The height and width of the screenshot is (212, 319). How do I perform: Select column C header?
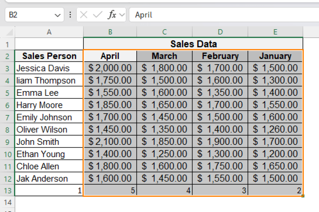point(164,32)
